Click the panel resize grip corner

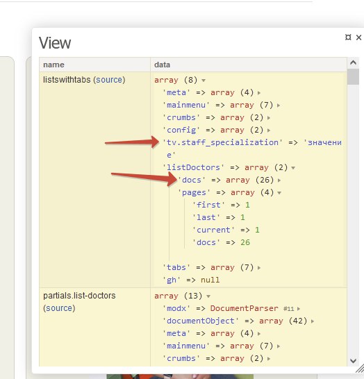click(x=360, y=369)
